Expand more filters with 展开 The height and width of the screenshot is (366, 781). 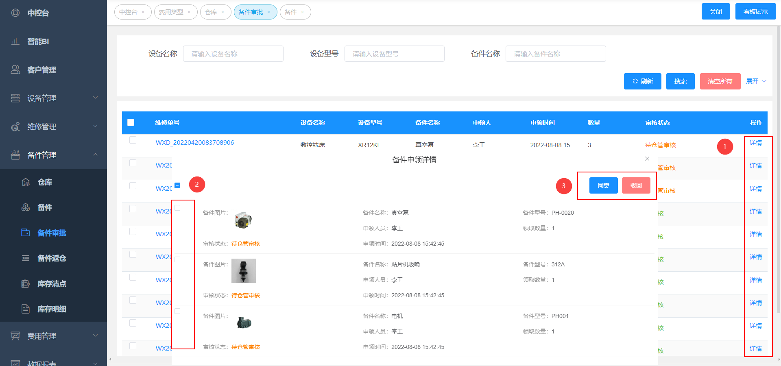756,81
